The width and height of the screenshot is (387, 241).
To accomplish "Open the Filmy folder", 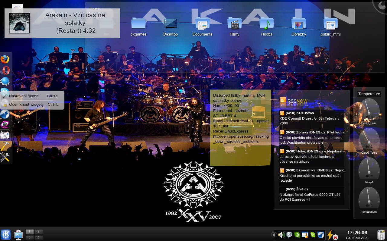I will click(235, 27).
